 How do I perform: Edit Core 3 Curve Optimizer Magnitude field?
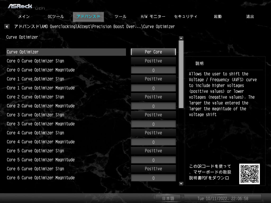click(153, 124)
